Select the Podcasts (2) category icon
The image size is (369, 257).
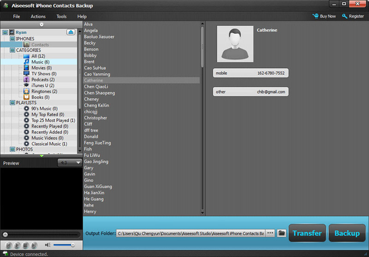27,79
